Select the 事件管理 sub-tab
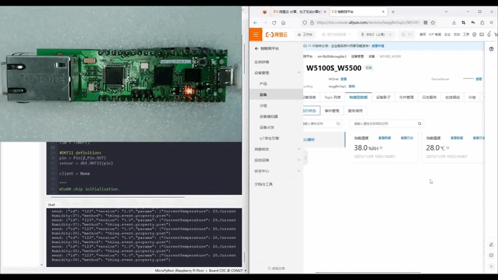The height and width of the screenshot is (280, 498). point(332,111)
